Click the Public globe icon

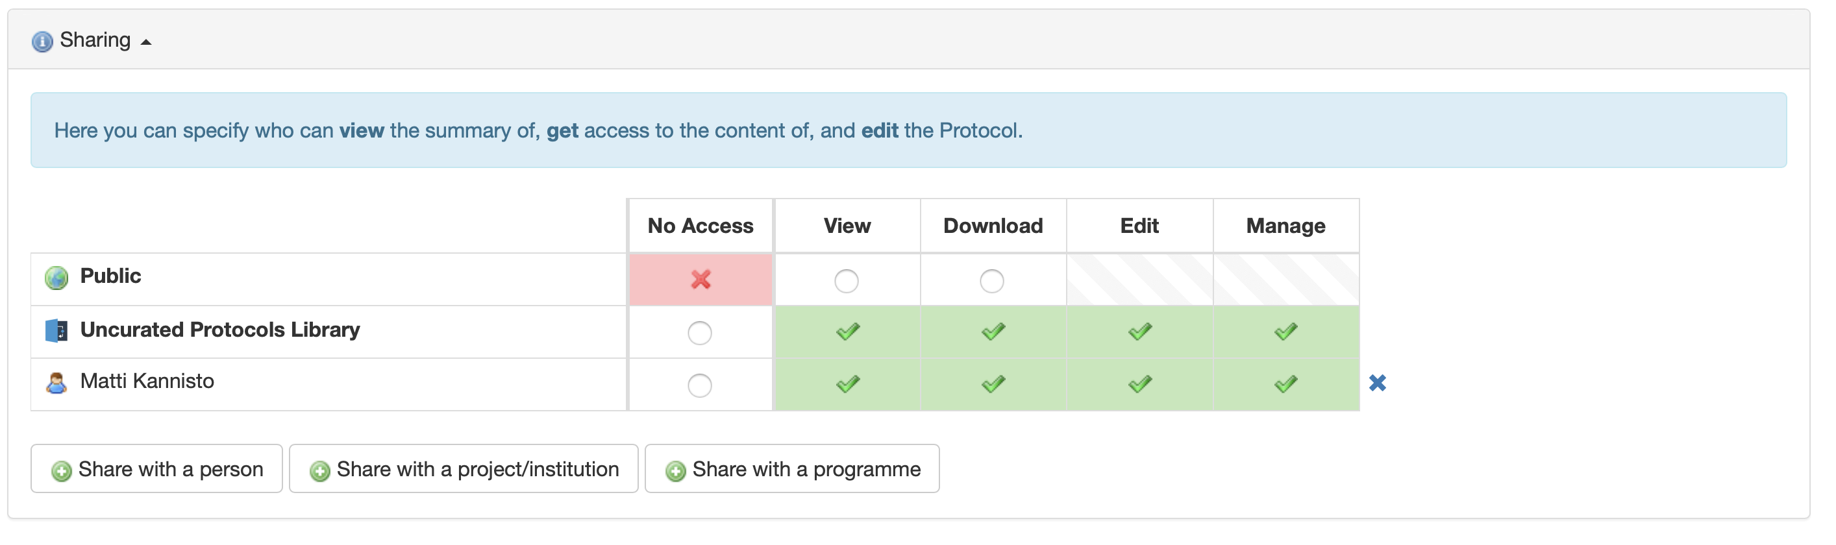point(56,278)
